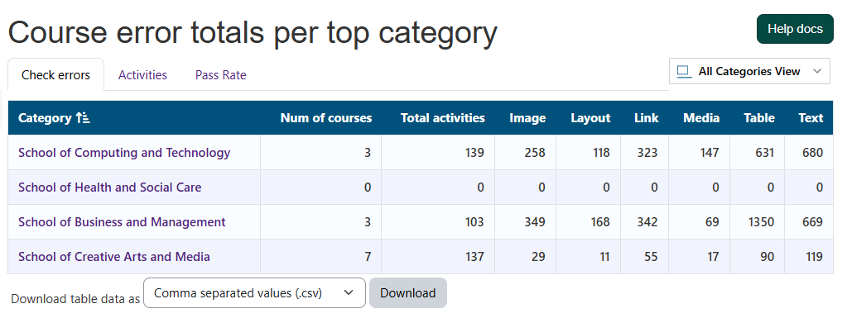Select the 258 image errors cell
The image size is (847, 318).
pyautogui.click(x=526, y=153)
